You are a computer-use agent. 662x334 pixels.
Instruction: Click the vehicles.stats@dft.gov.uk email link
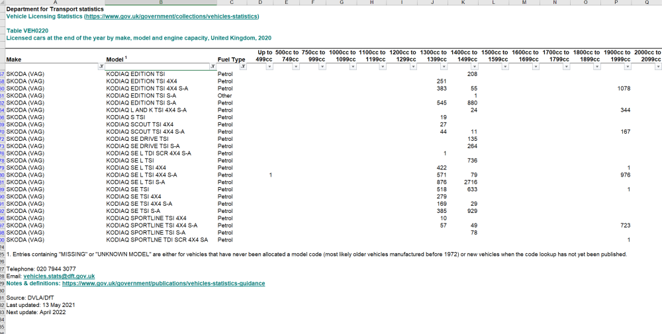pos(59,276)
